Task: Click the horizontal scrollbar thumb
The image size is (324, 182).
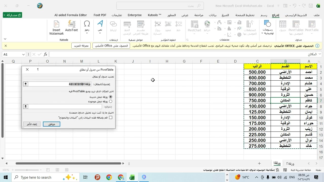Action: [68, 164]
